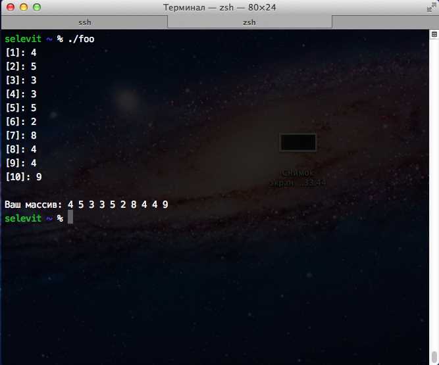Select the zsh tab

[x=249, y=22]
